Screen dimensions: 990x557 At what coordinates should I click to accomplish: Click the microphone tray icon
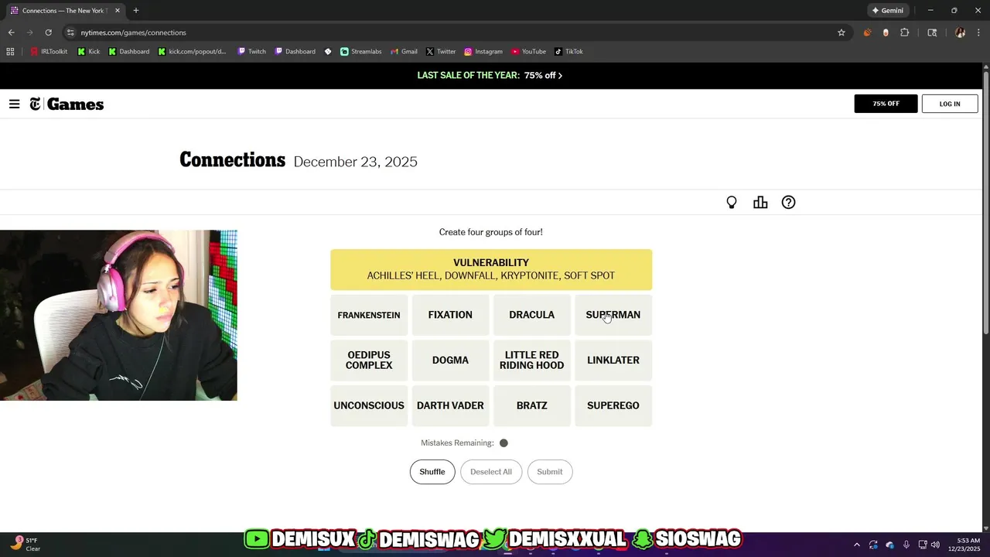906,545
